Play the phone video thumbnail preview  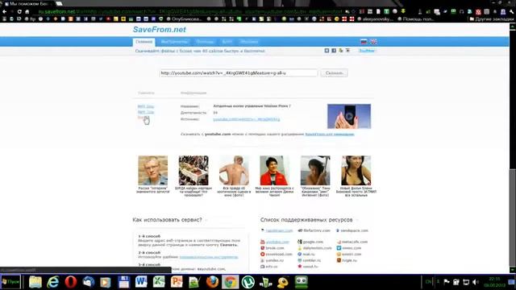point(349,116)
